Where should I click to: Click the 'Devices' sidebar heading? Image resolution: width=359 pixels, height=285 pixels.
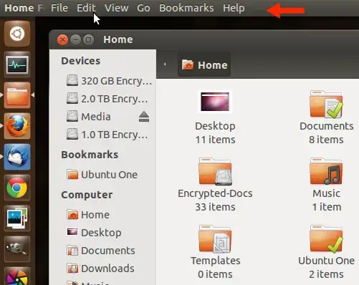point(81,61)
